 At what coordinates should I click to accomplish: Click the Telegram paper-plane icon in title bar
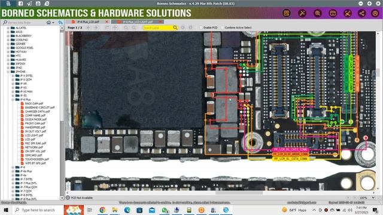pyautogui.click(x=29, y=4)
